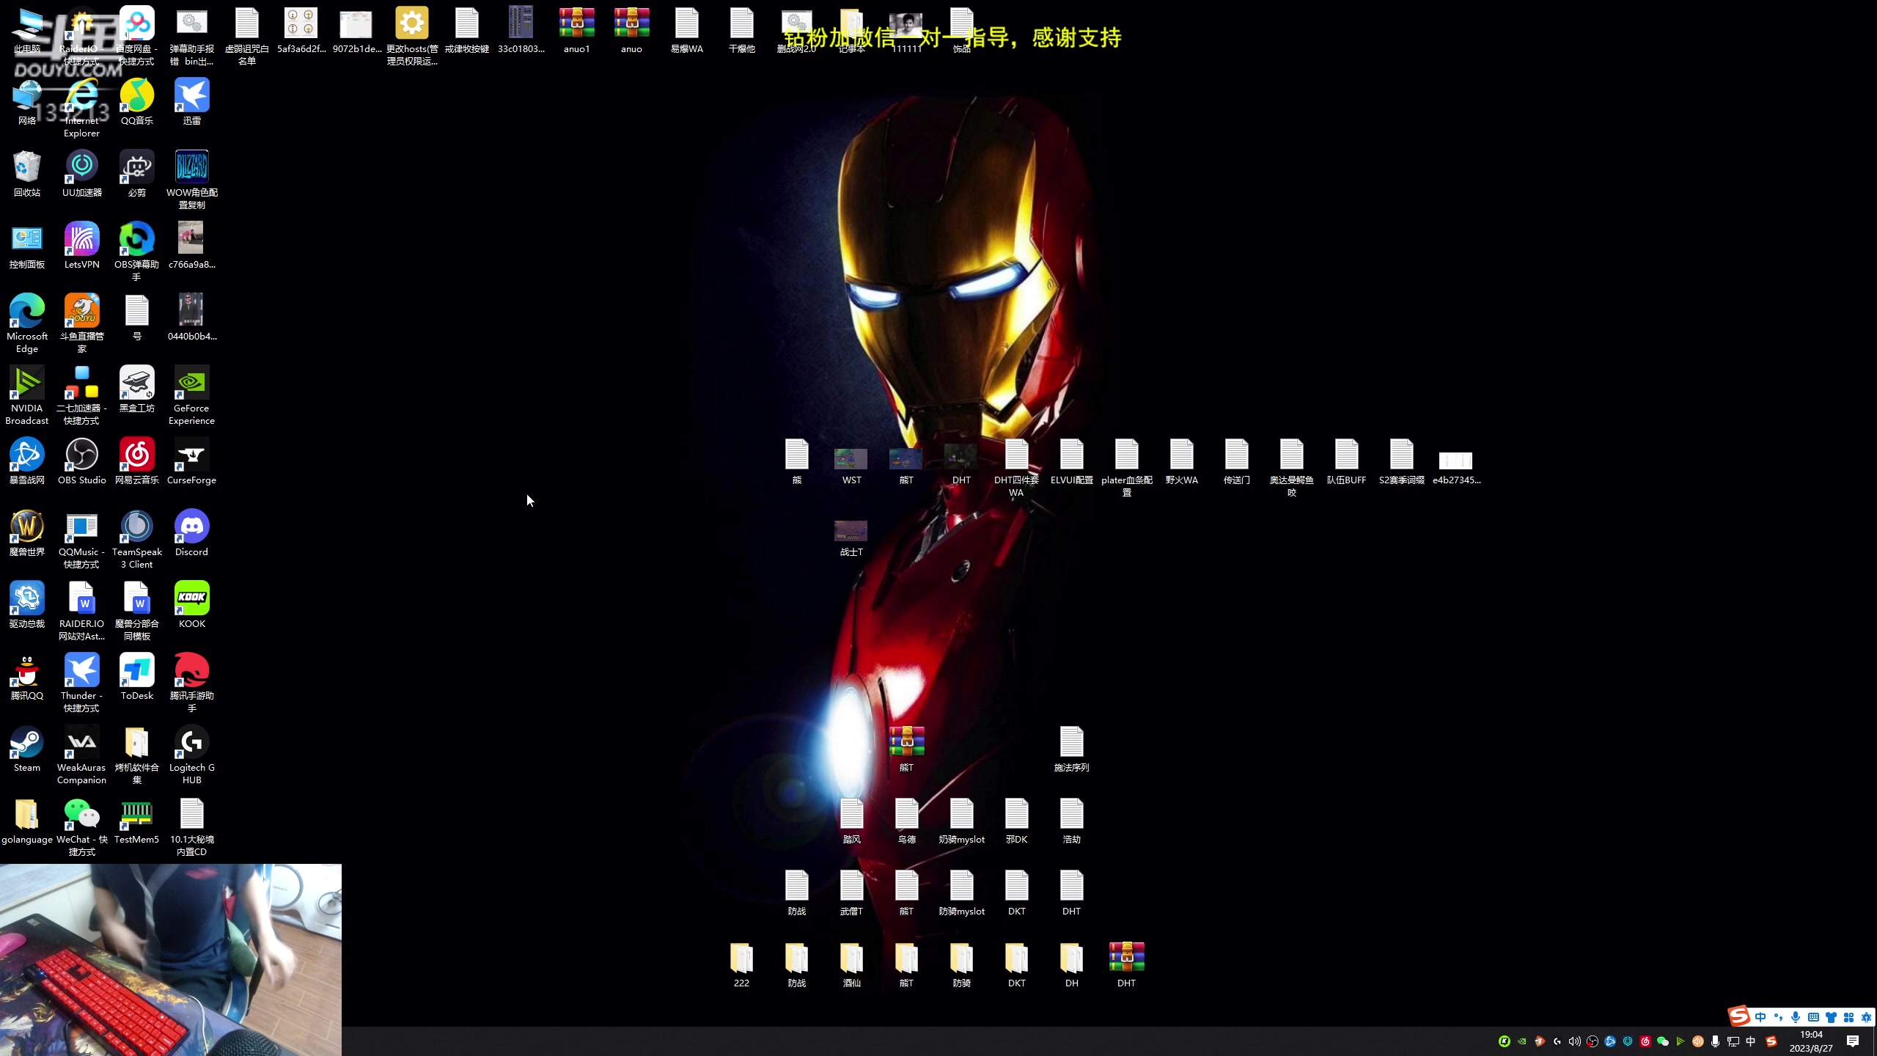Open WOW角色配置复制 Blizzard icon
The width and height of the screenshot is (1877, 1056).
tap(191, 180)
